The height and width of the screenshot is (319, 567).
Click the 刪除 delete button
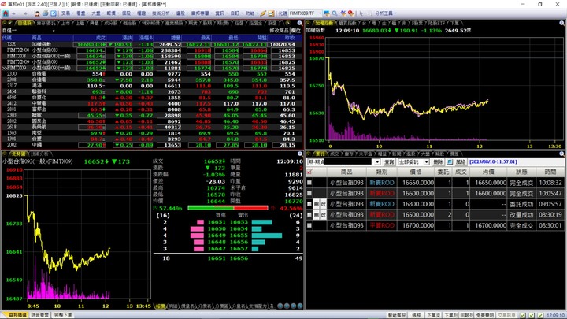tap(438, 162)
